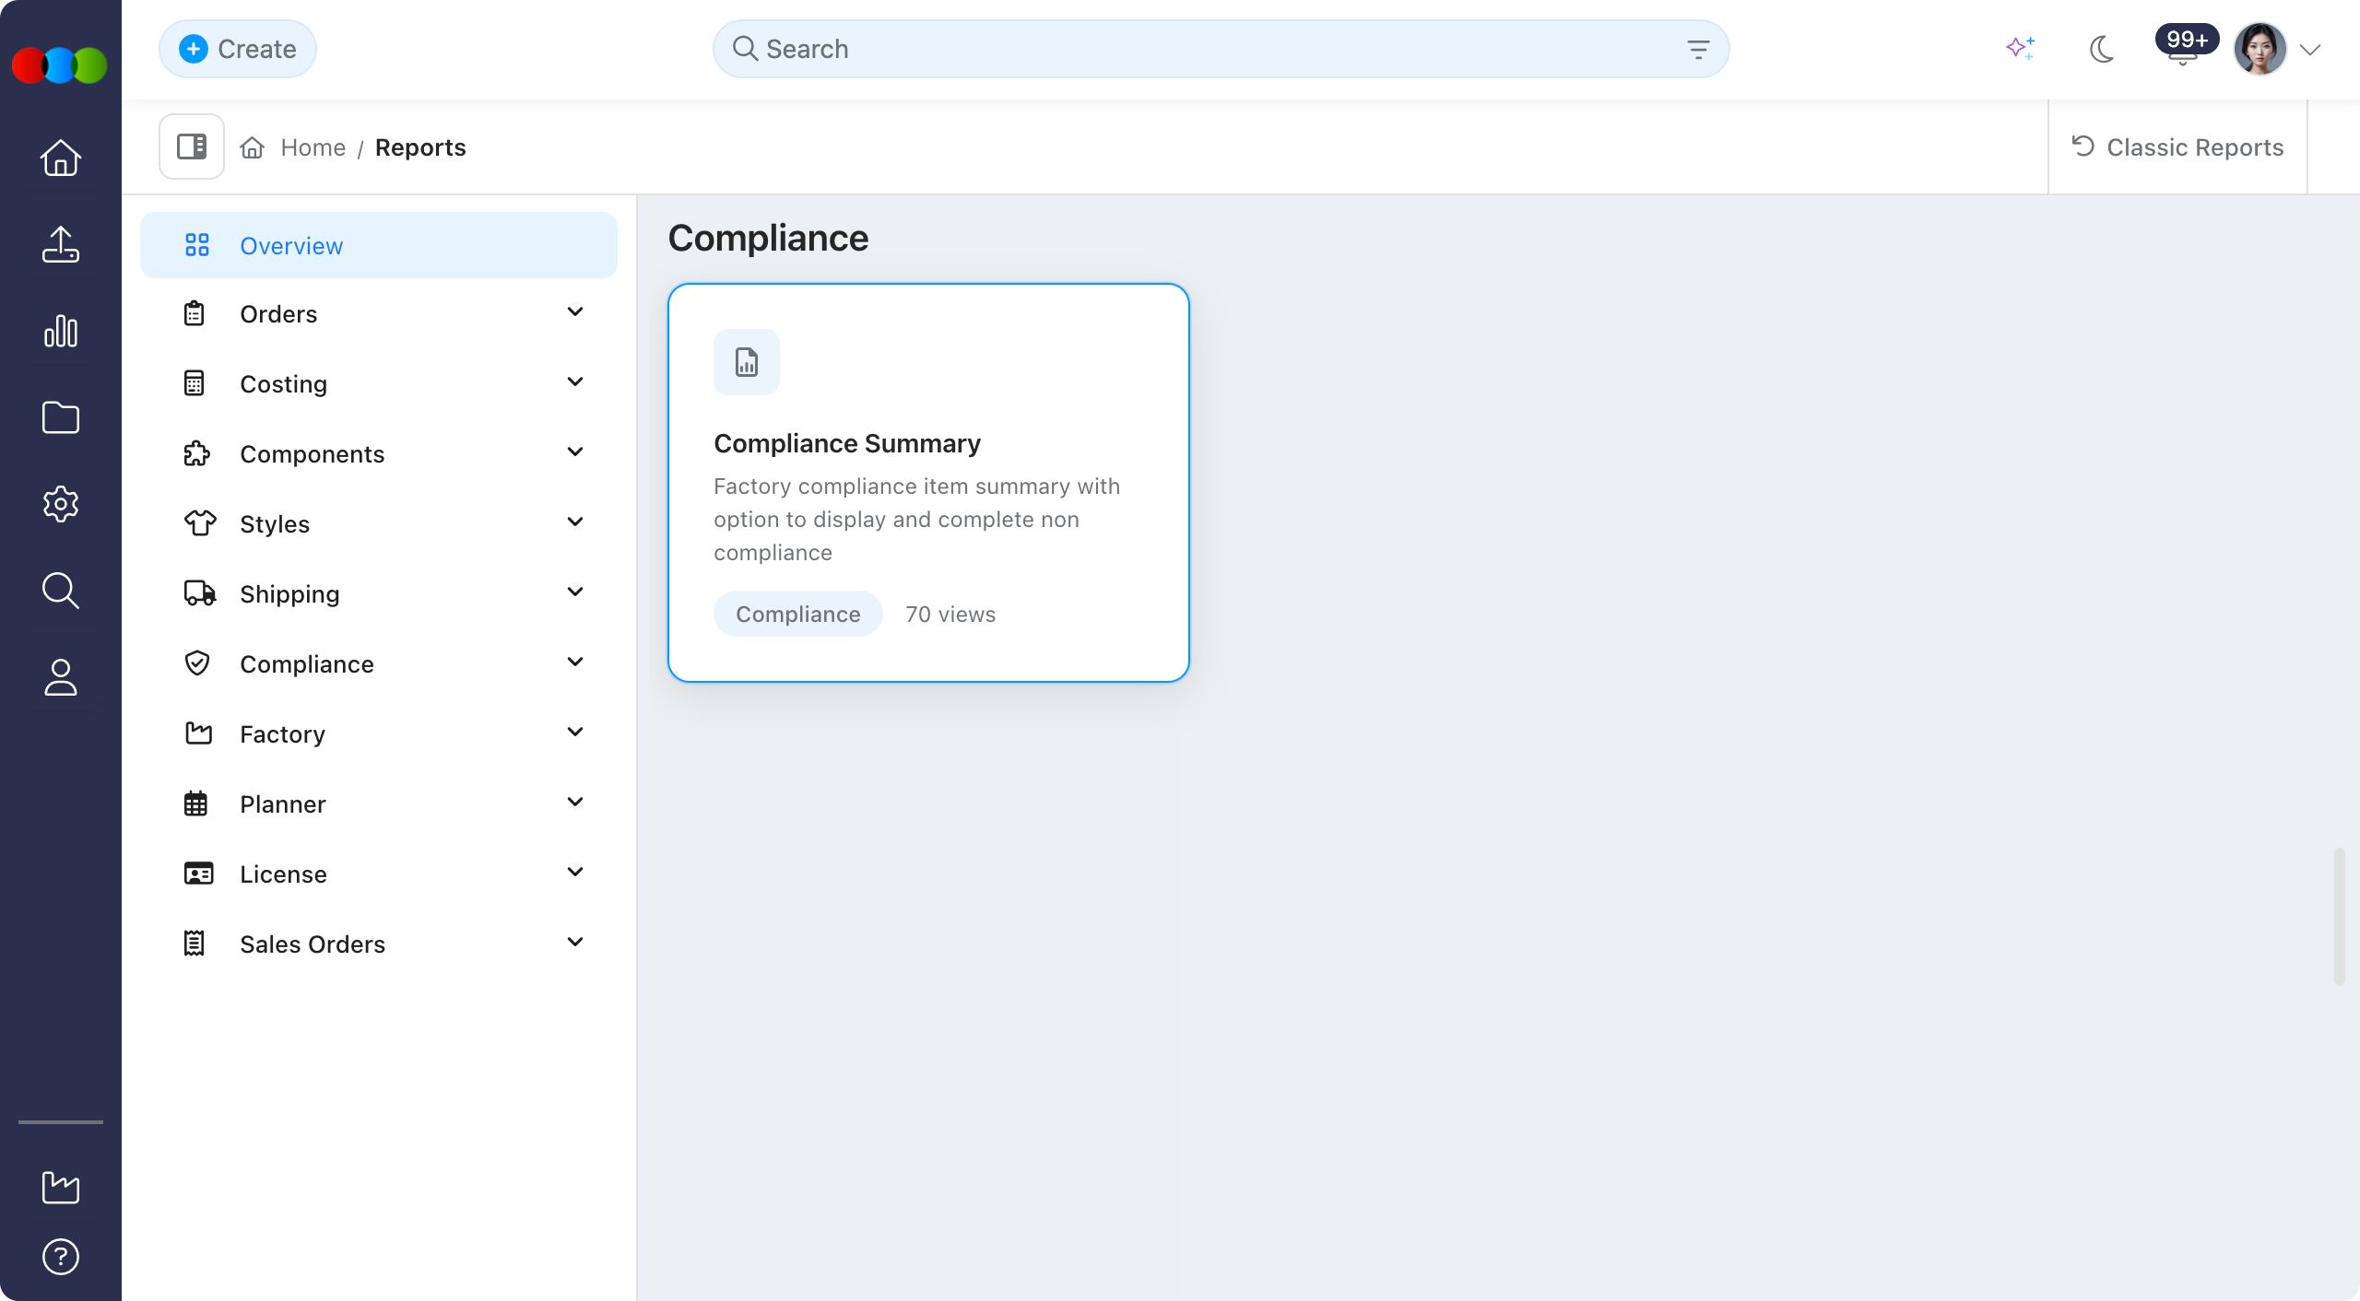Click the License ID card icon
This screenshot has width=2360, height=1301.
[198, 874]
